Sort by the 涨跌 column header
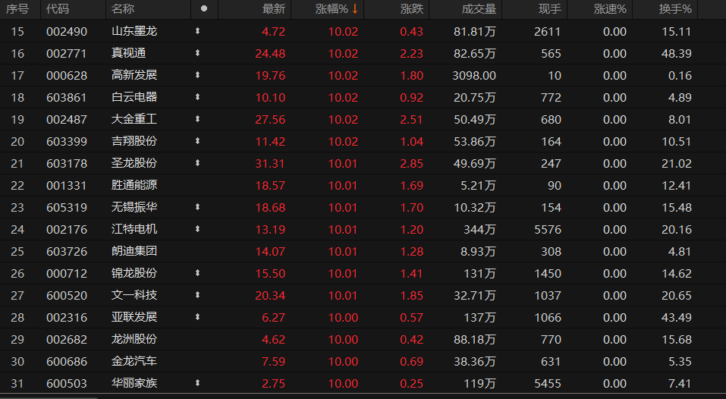The width and height of the screenshot is (726, 399). 412,9
